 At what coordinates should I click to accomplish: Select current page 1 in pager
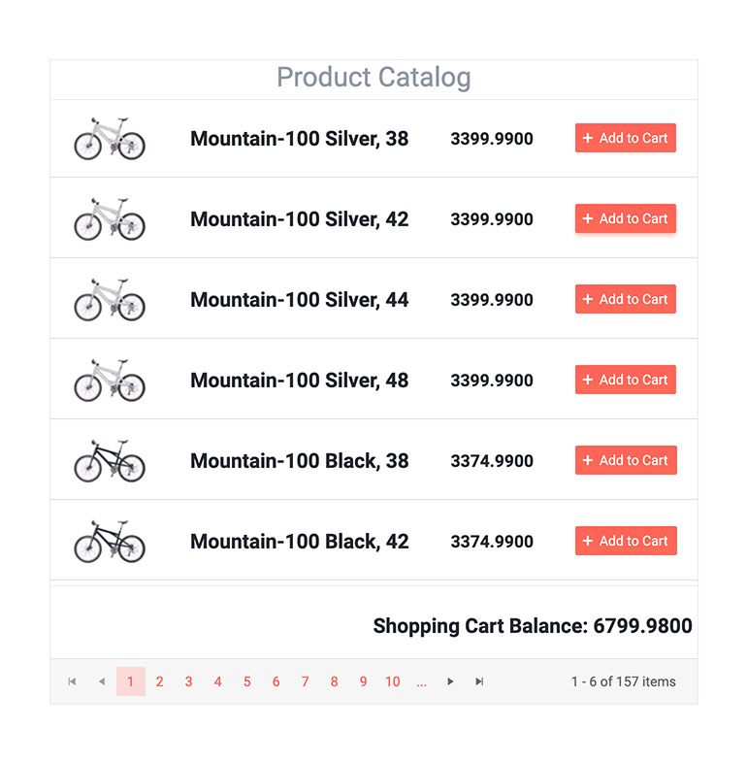click(x=130, y=681)
